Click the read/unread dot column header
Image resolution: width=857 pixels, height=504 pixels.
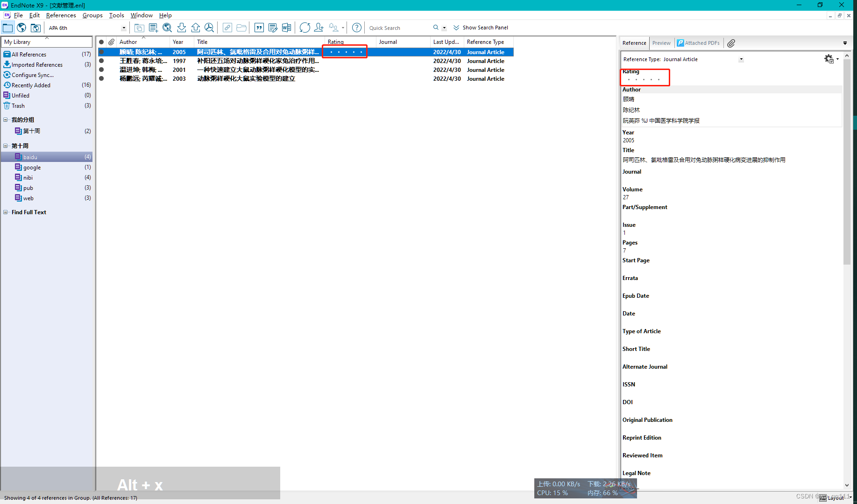pyautogui.click(x=101, y=42)
